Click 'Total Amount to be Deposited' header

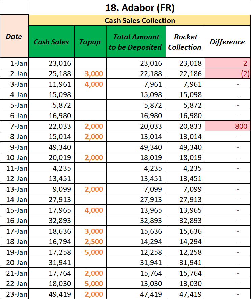135,42
